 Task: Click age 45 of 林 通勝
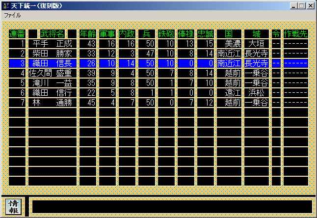click(88, 103)
